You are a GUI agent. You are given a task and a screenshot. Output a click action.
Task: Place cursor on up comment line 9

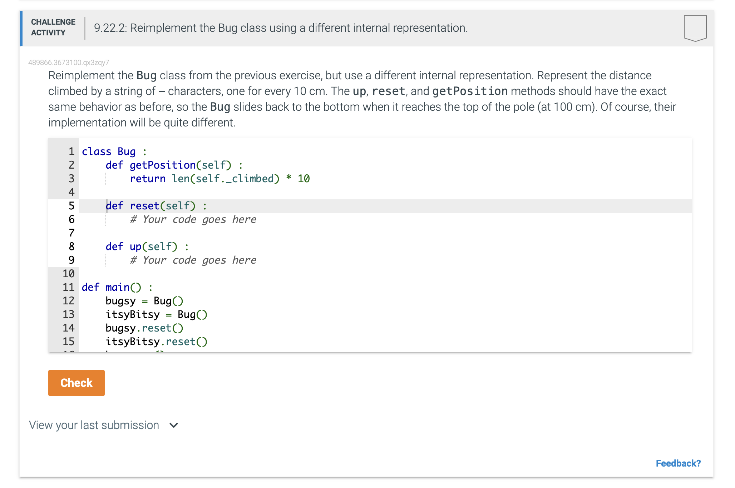coord(193,260)
